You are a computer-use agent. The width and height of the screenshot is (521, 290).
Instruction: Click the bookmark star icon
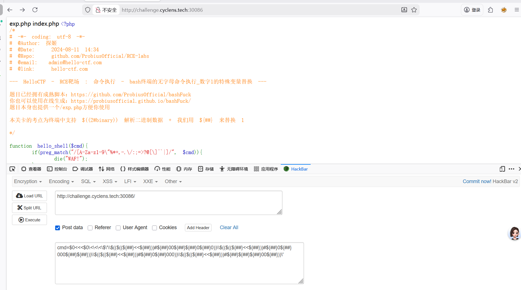[414, 10]
